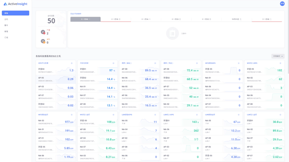Click the NA-05 row showing 40 MB
This screenshot has height=162, width=289.
(x=181, y=97)
